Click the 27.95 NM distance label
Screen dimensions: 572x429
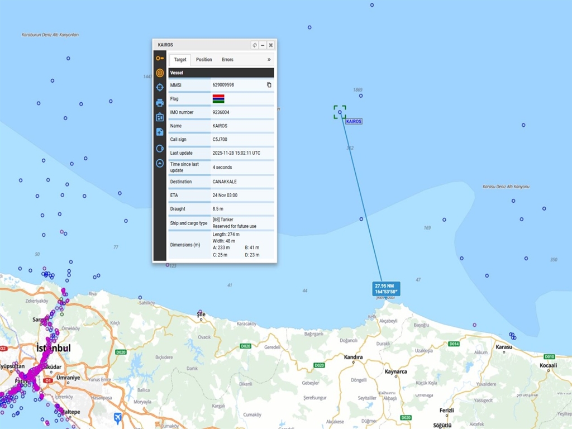[x=387, y=288]
